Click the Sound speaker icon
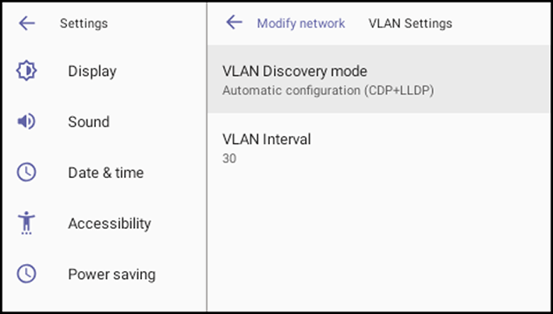Viewport: 553px width, 314px height. (x=27, y=122)
